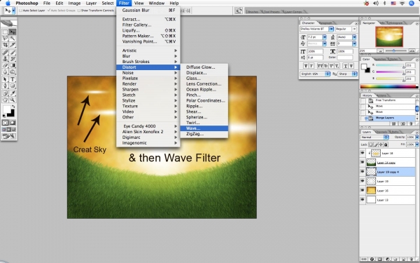This screenshot has width=420, height=263.
Task: Select the Clone Stamp tool
Action: point(5,59)
